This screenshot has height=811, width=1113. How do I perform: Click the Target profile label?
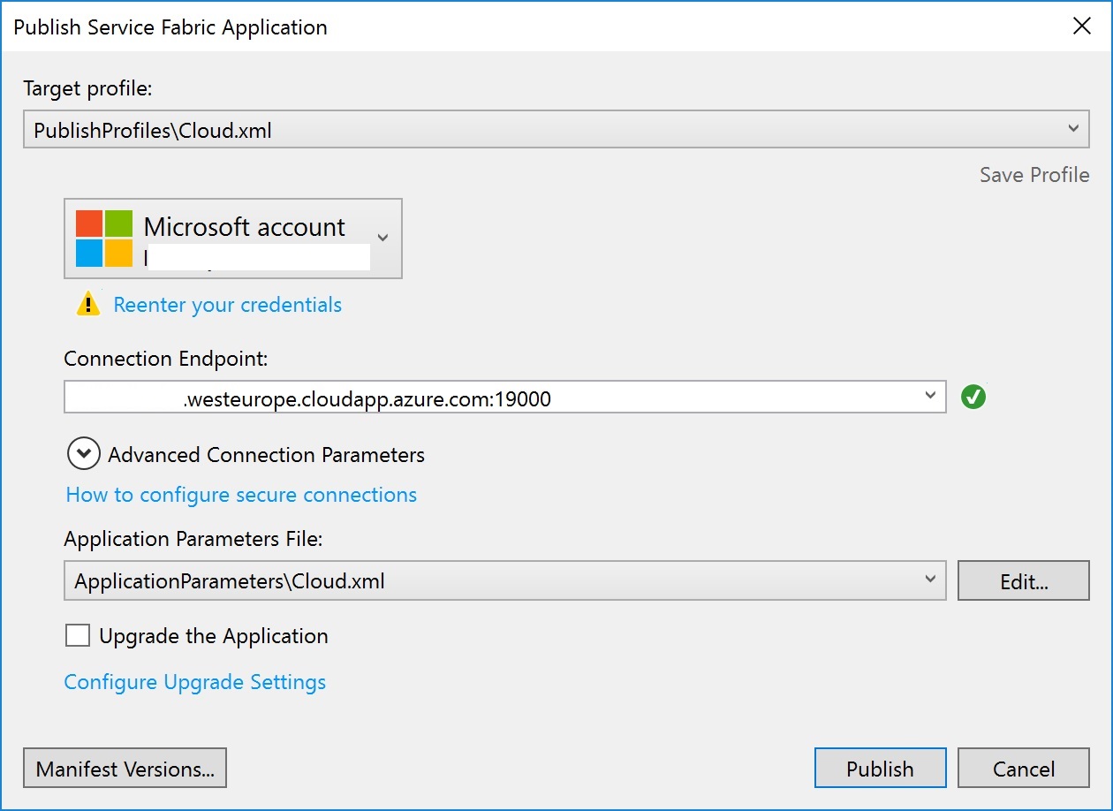pos(88,88)
